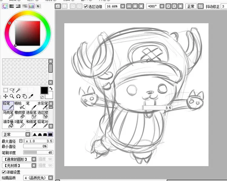
Task: Toggle the HSV slider panel icon
Action: tap(18, 6)
